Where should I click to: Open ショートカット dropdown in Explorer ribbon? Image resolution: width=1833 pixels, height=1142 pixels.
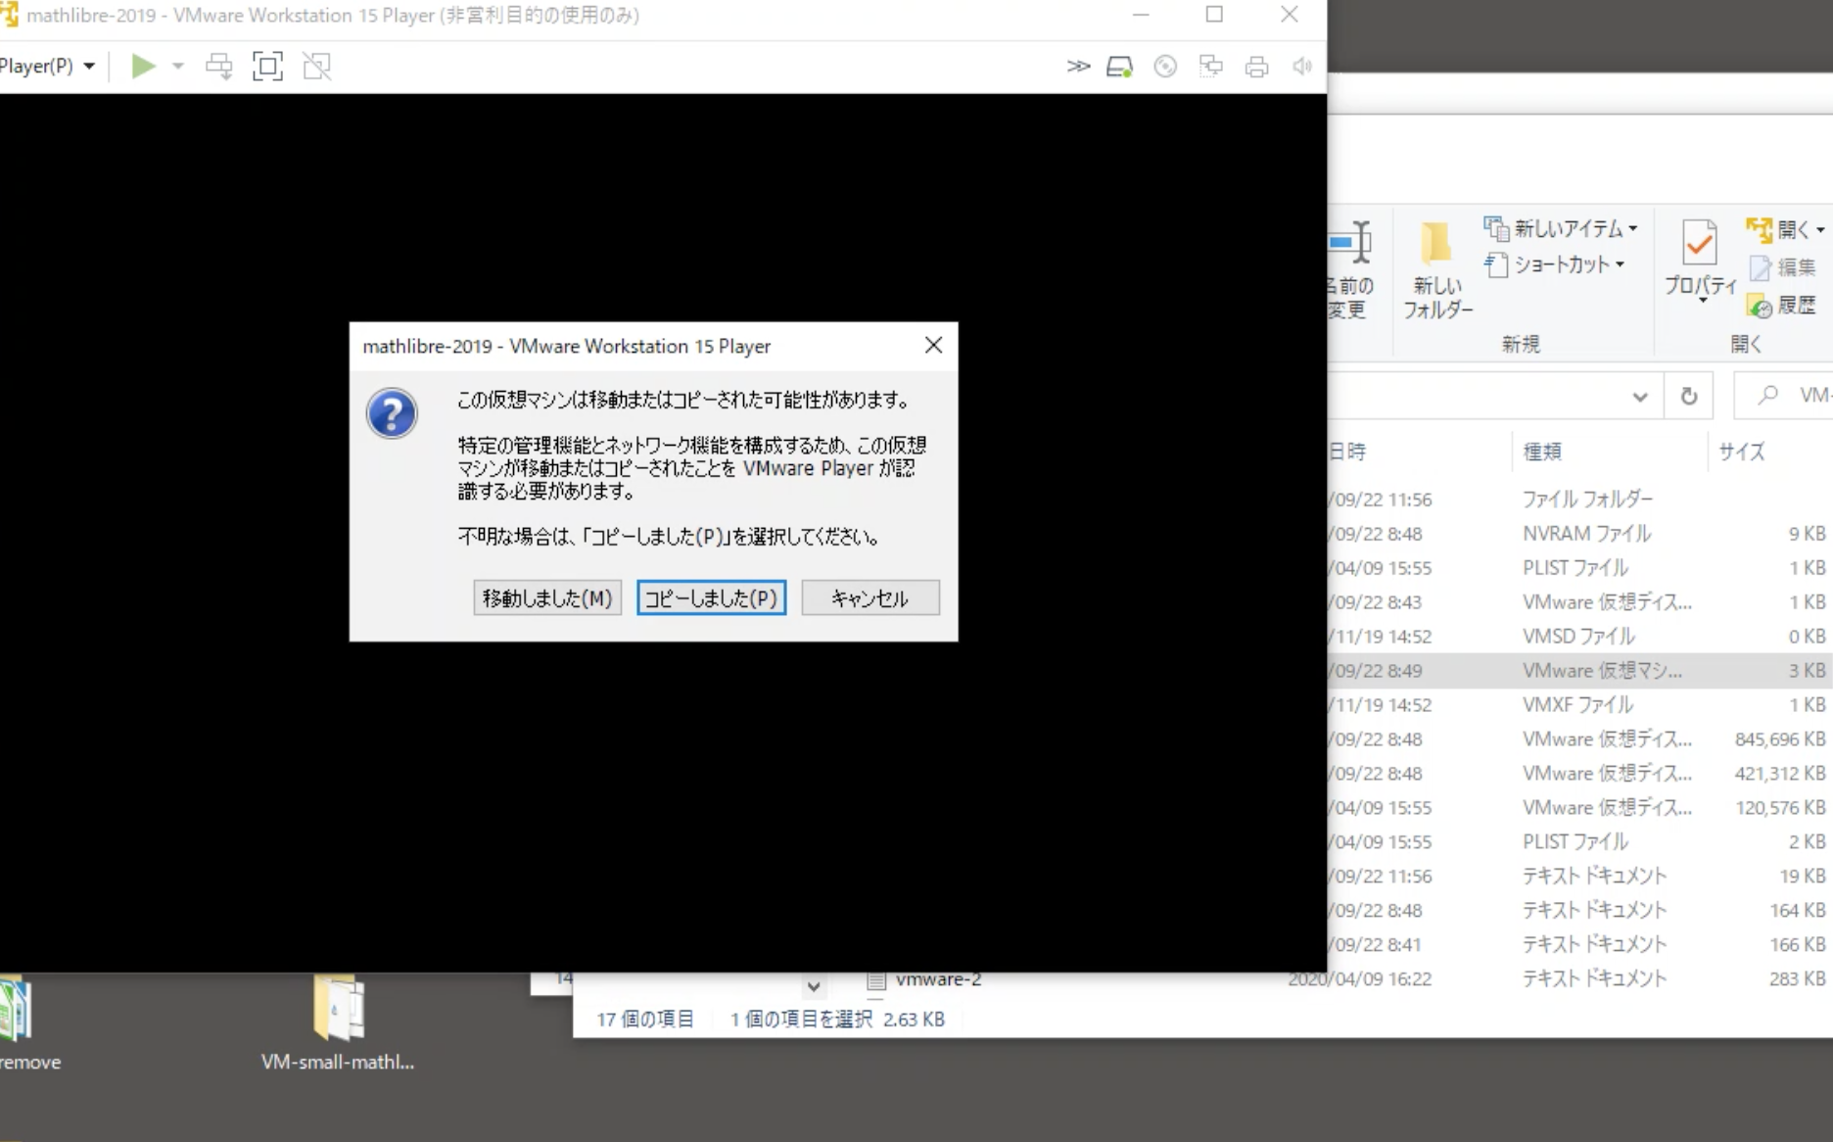coord(1555,264)
